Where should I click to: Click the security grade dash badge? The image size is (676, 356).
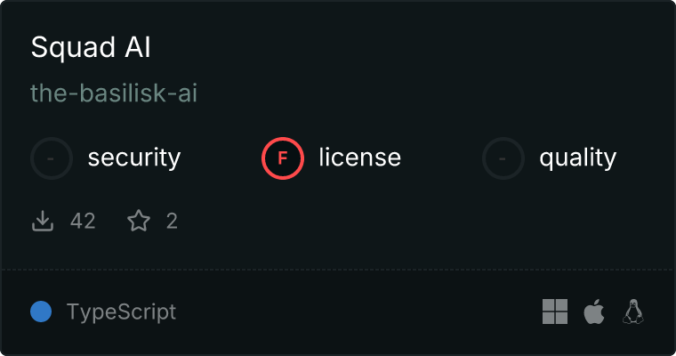coord(52,158)
